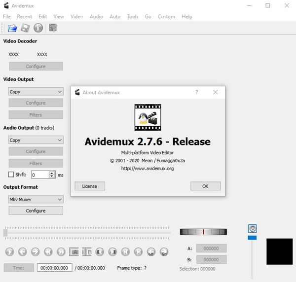Click the Open Video folder icon
Viewport: 296px width, 282px height.
pyautogui.click(x=12, y=28)
